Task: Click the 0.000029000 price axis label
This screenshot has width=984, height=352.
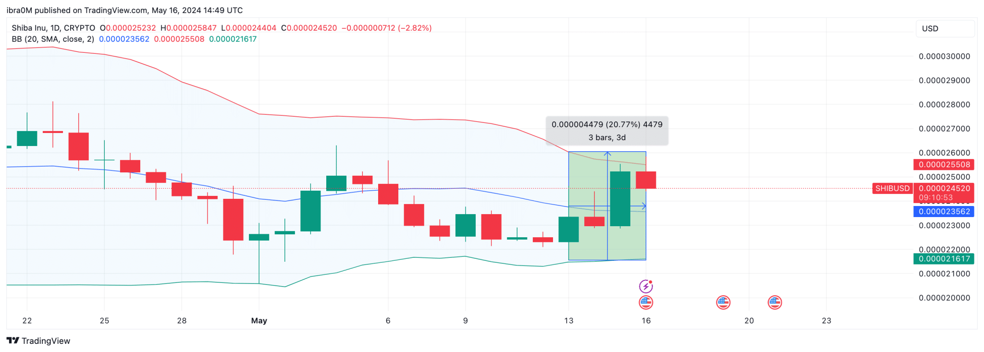Action: coord(944,80)
